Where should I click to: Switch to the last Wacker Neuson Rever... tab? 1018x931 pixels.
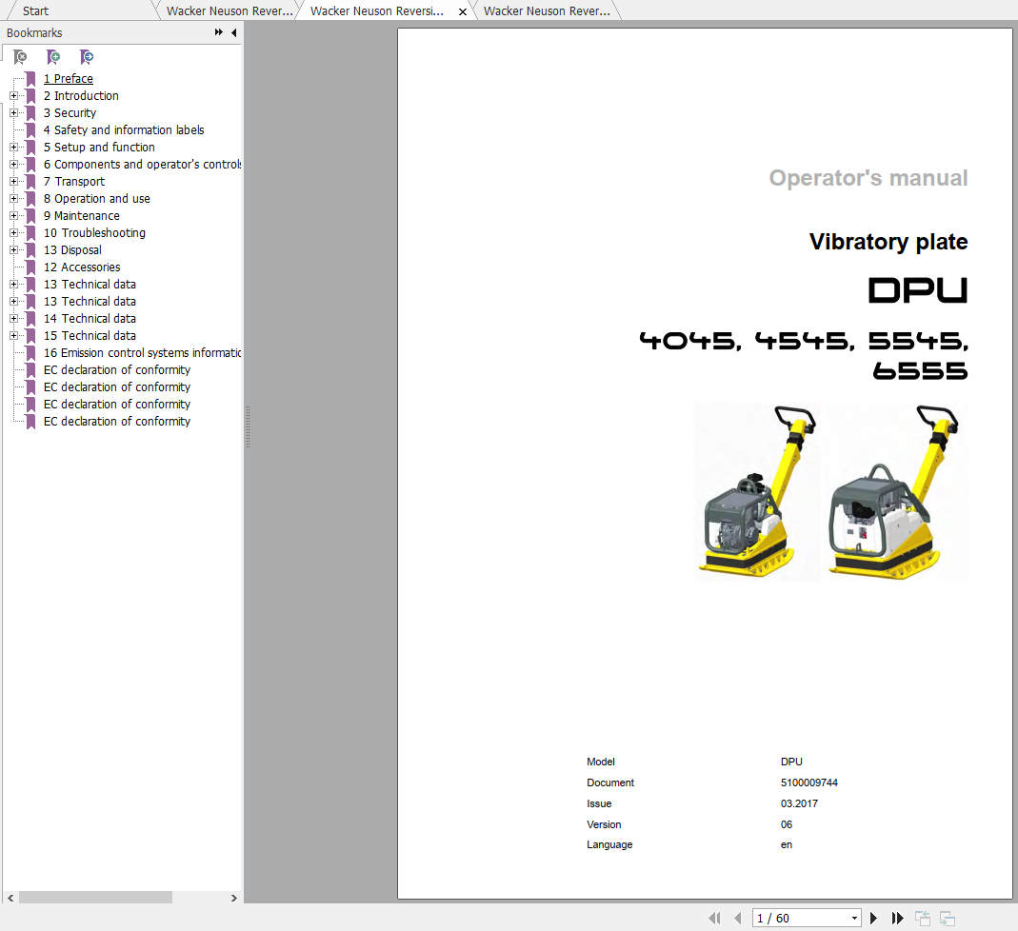[547, 11]
